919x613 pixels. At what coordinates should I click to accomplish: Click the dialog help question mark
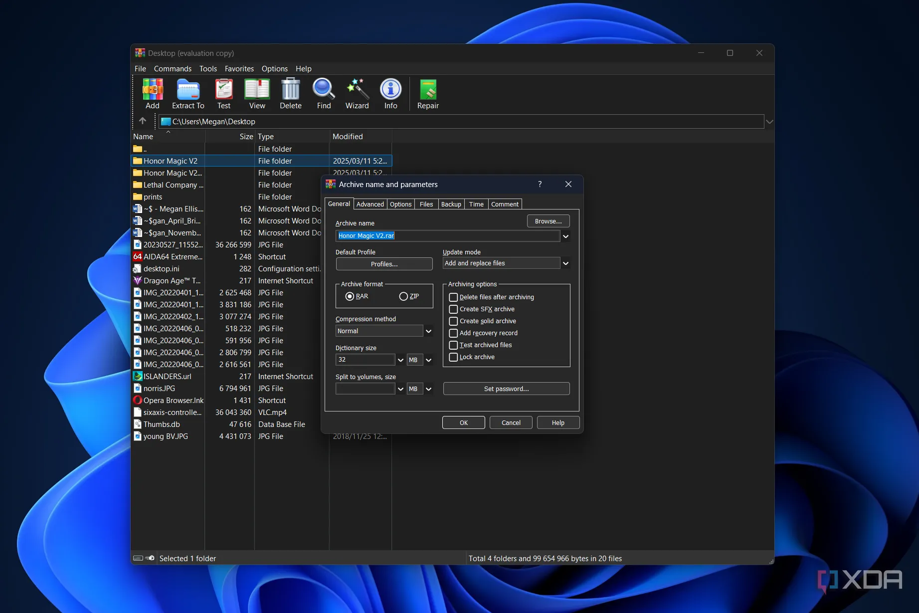(x=540, y=184)
